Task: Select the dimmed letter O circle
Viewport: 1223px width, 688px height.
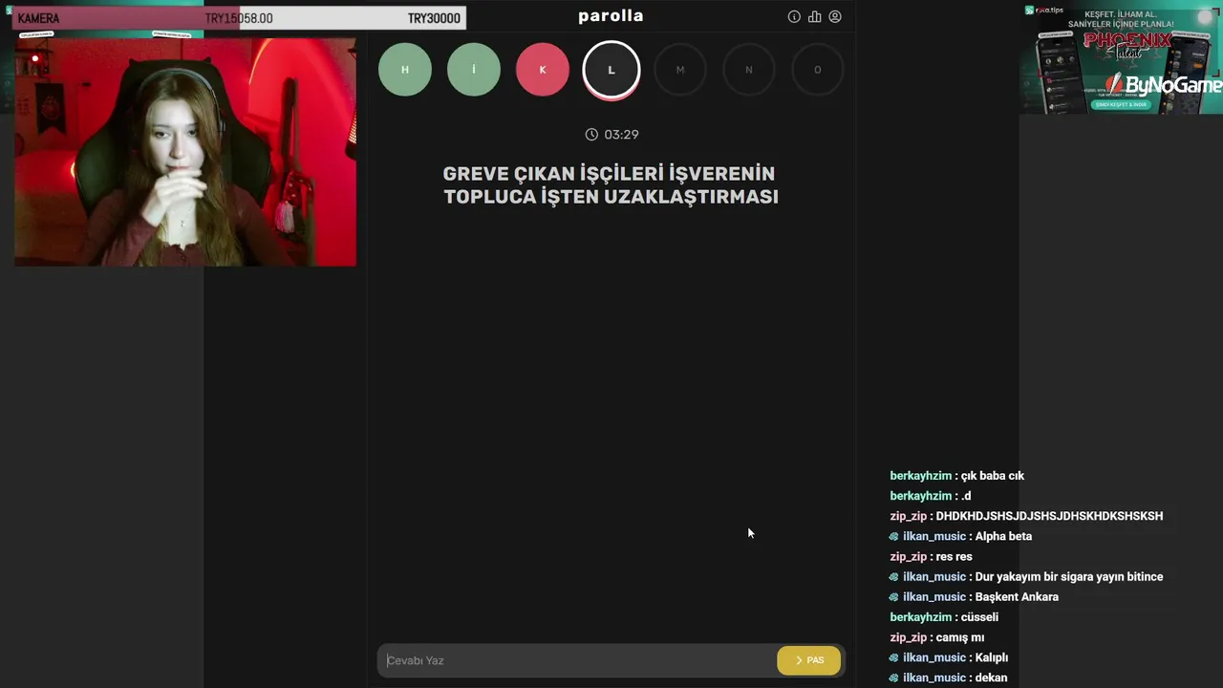Action: click(818, 70)
